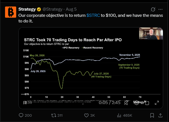Screen dimensions: 169x122
Task: Enable picture-in-picture mode
Action: point(147,103)
